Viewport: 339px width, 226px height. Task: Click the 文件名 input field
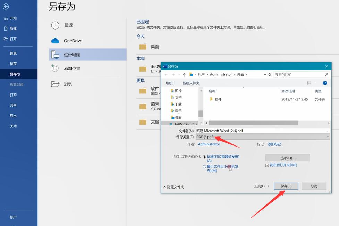click(x=261, y=131)
